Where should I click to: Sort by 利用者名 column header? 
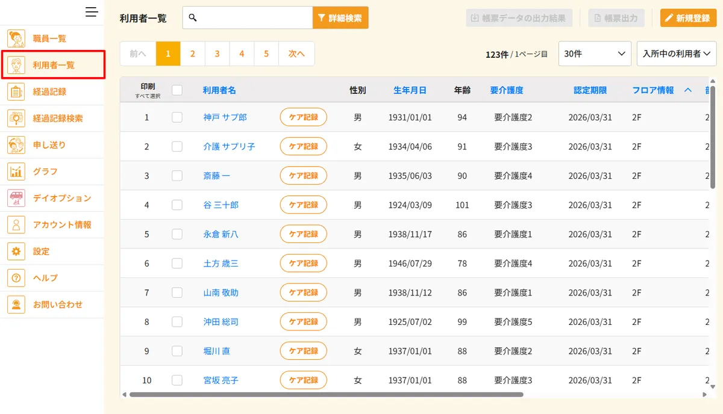coord(219,90)
